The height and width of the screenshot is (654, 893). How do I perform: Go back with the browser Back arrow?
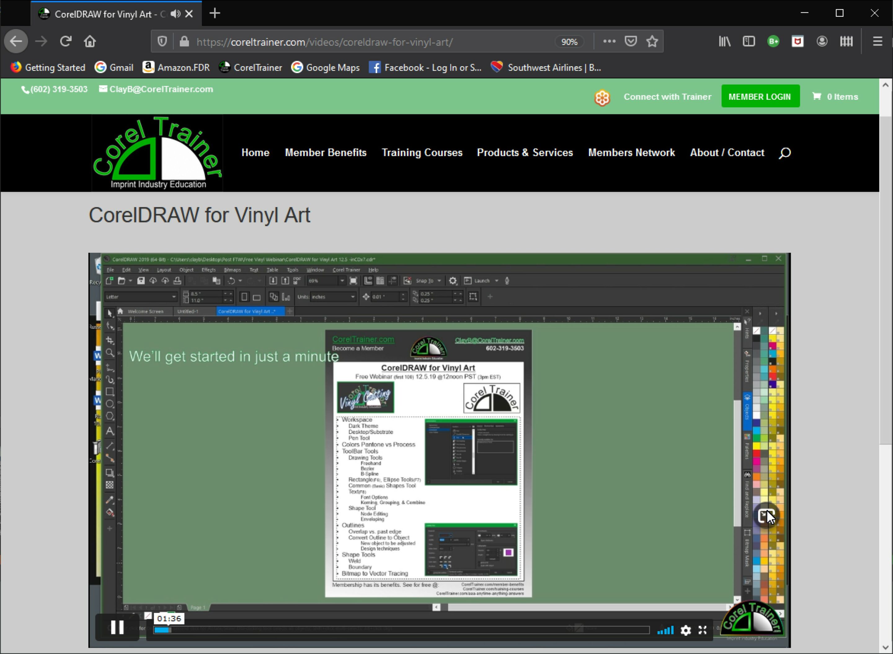pos(16,41)
